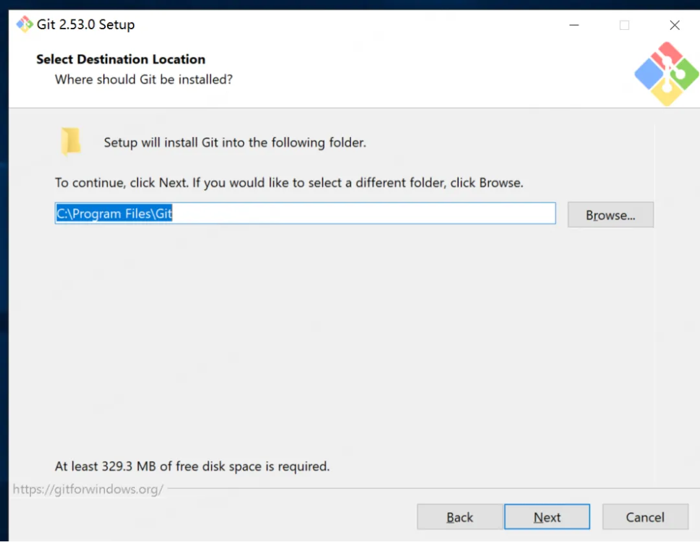The height and width of the screenshot is (542, 700).
Task: Click the Next button
Action: click(547, 517)
